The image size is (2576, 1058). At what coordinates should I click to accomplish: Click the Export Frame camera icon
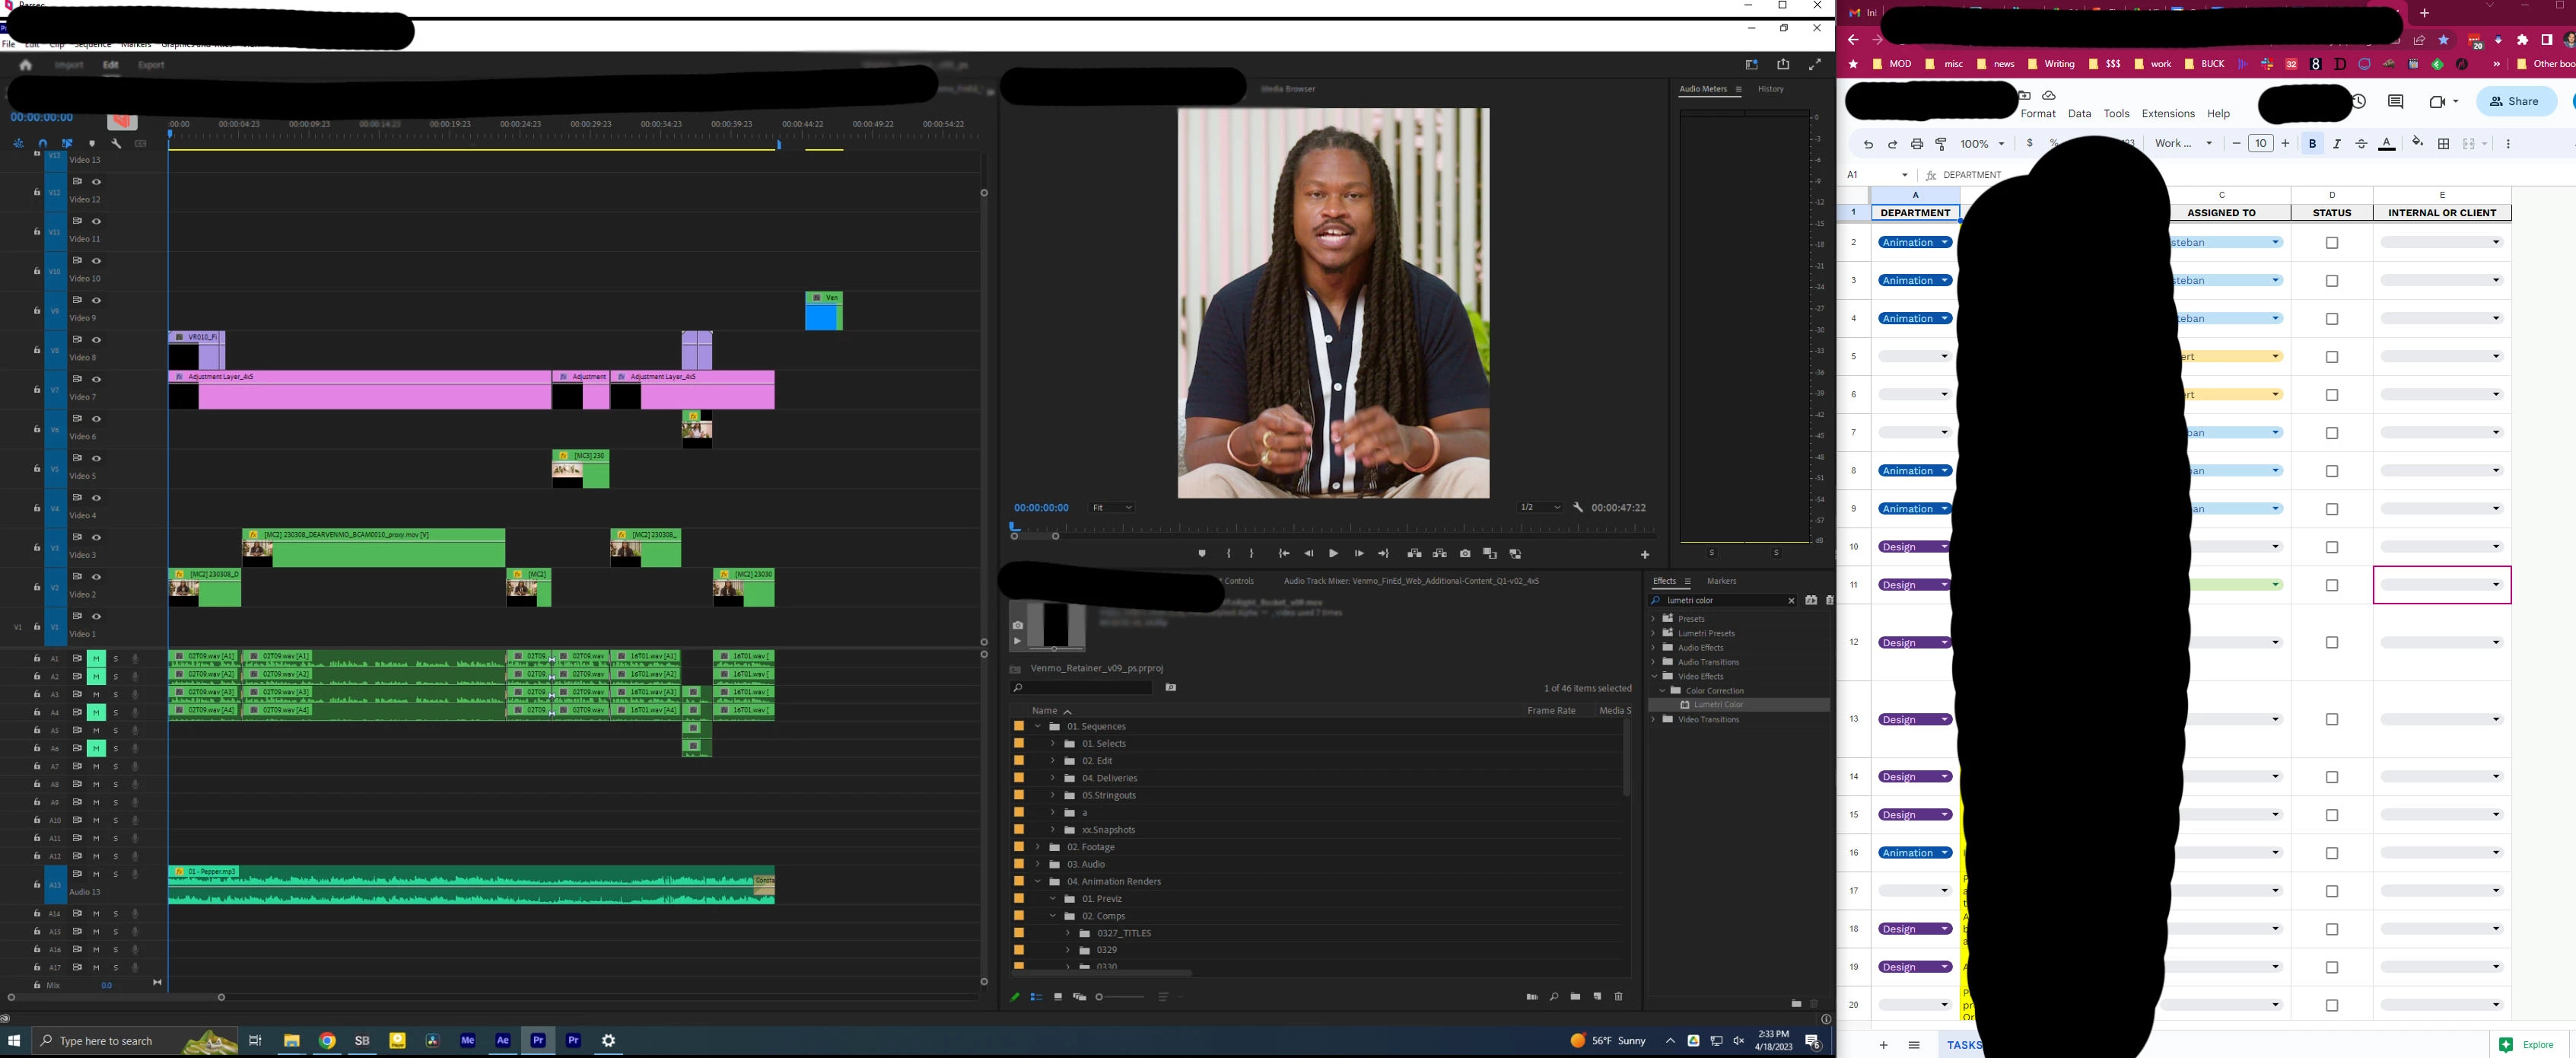[1465, 553]
